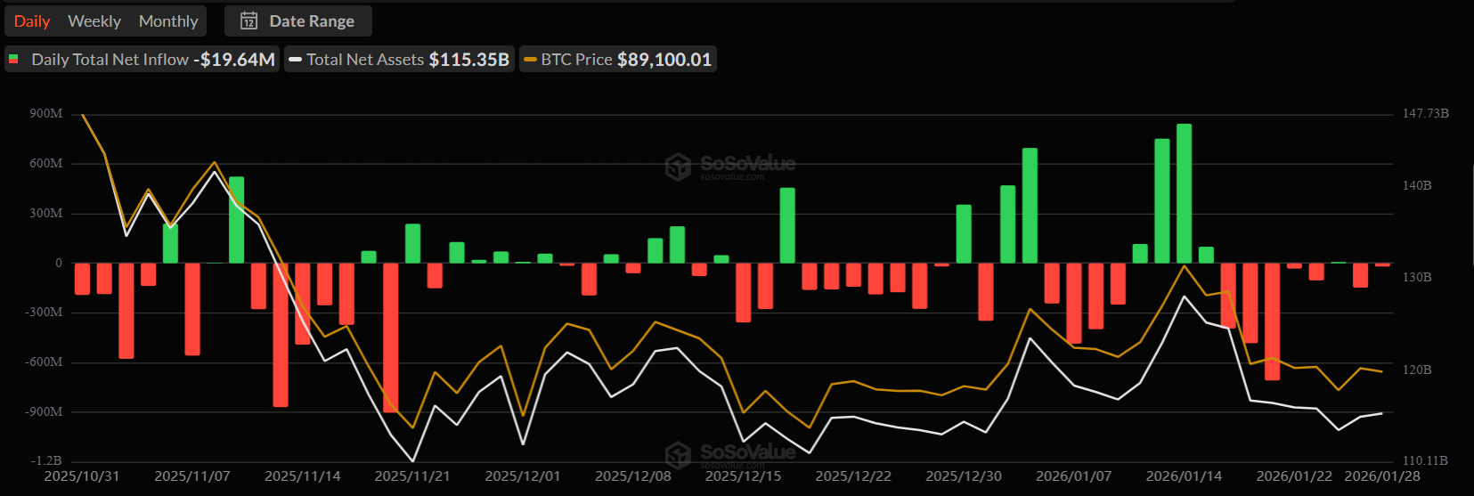Open the calendar icon beside Date Range

249,20
